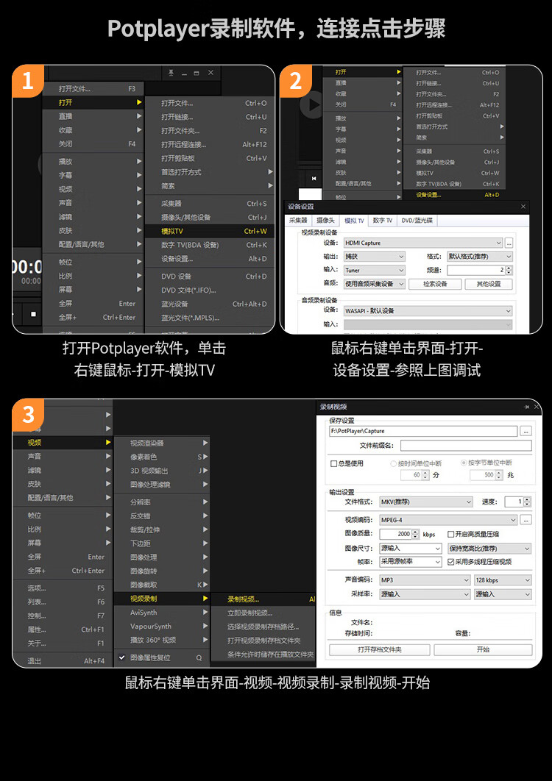Screen dimensions: 552x781
Task: Select the 按字节单位中断 radio button
Action: point(464,463)
